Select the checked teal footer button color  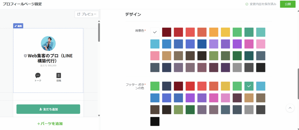point(249,86)
